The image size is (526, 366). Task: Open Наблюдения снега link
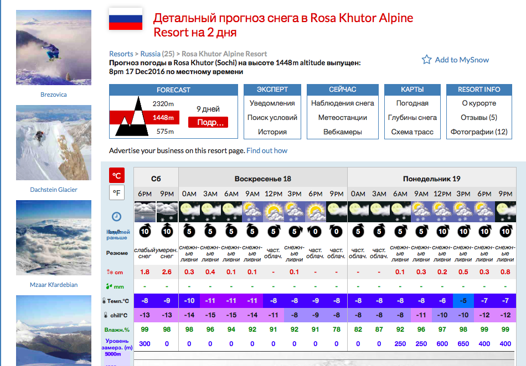343,103
